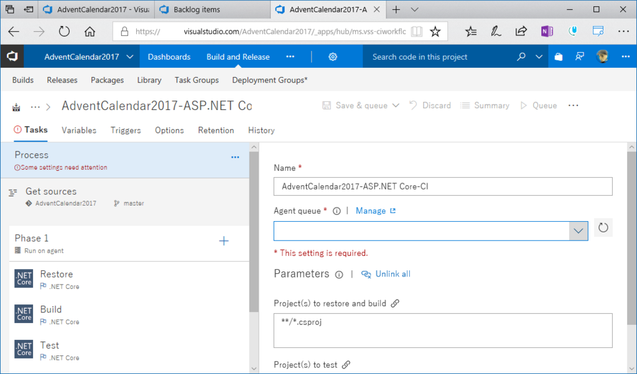Viewport: 637px width, 374px height.
Task: Click the Project(s) to restore and build field
Action: (443, 331)
